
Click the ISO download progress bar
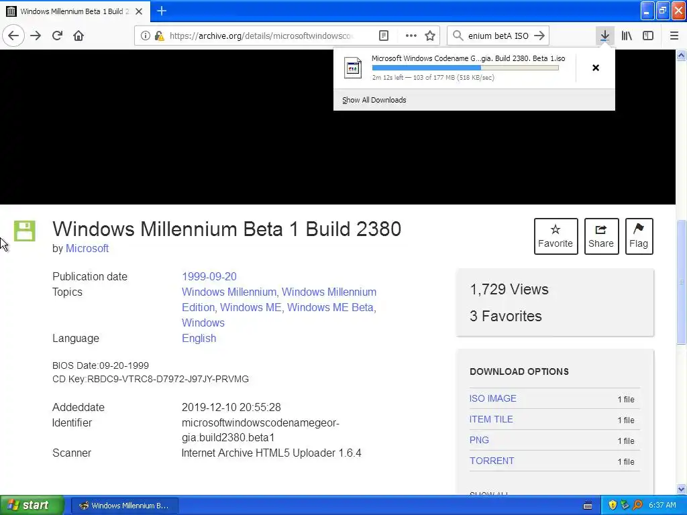466,68
